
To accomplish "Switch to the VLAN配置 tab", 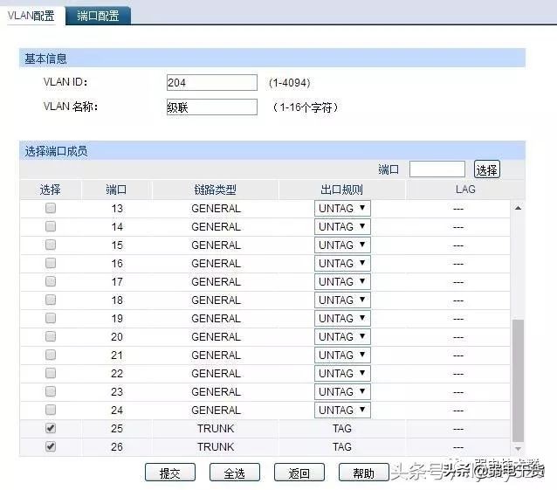I will (x=31, y=16).
